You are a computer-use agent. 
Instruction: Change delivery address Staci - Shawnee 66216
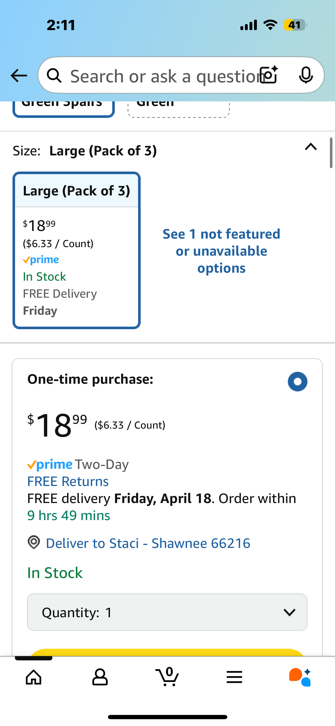(148, 543)
